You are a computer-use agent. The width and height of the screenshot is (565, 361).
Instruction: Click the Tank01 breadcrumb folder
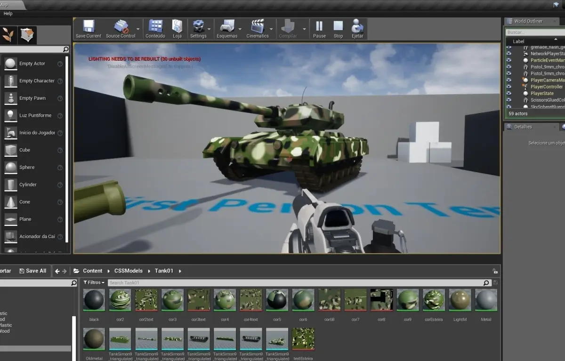(x=164, y=271)
